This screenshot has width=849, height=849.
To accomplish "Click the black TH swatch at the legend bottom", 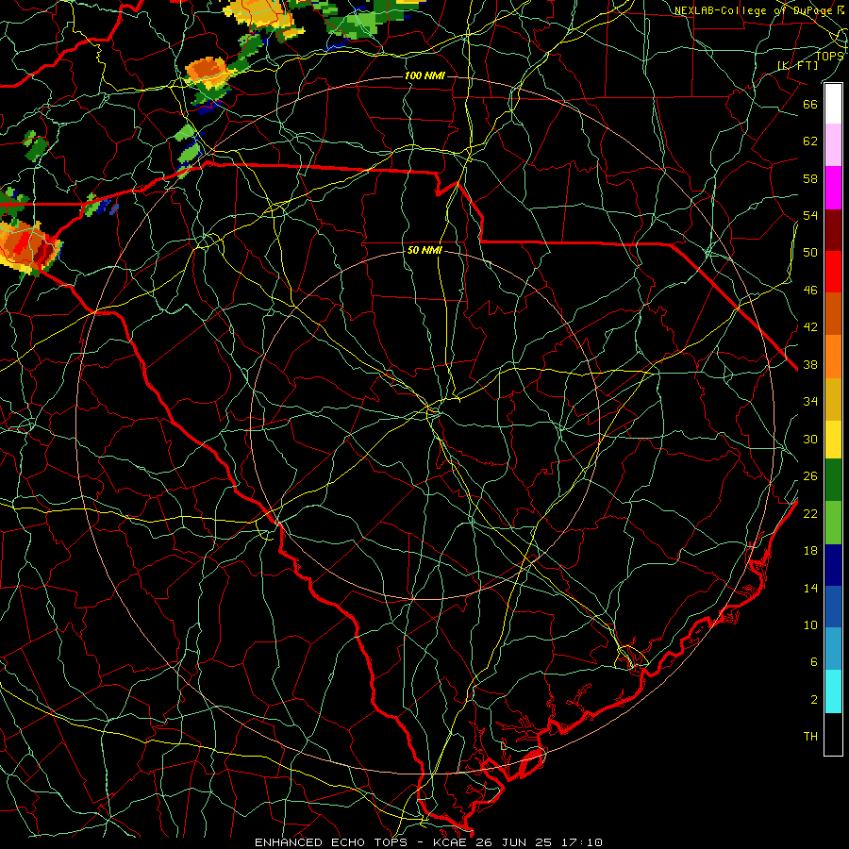I will 833,734.
